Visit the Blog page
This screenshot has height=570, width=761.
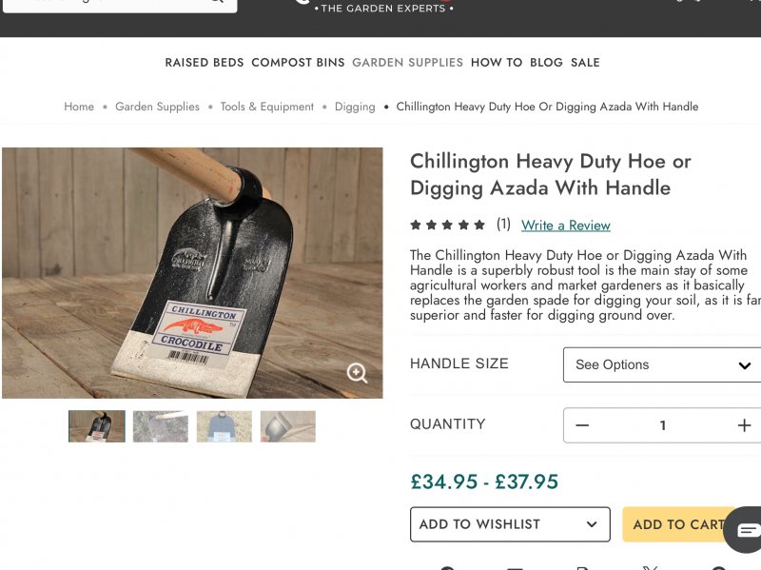546,63
